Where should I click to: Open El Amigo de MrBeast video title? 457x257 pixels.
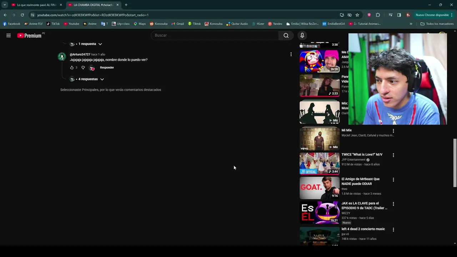tap(360, 181)
